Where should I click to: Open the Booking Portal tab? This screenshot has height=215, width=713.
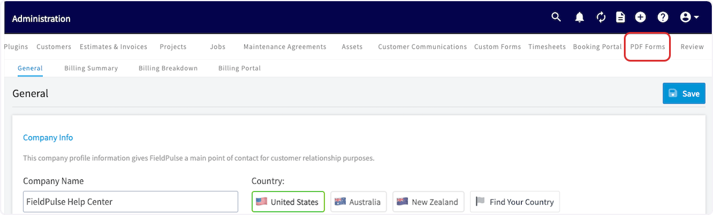pos(597,47)
